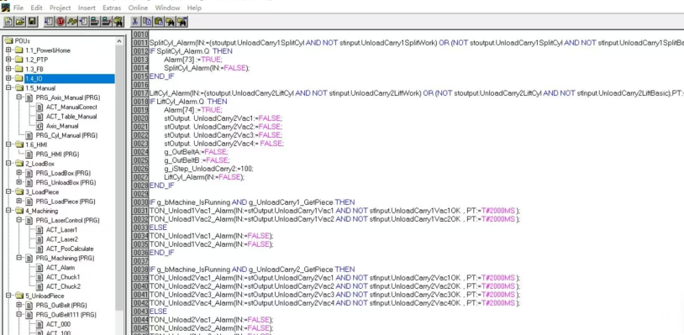Select ACT_000 in the tree
Screen dimensions: 684x335
(x=59, y=324)
